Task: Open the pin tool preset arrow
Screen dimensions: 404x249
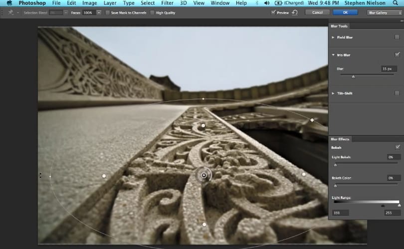Action: (x=18, y=12)
